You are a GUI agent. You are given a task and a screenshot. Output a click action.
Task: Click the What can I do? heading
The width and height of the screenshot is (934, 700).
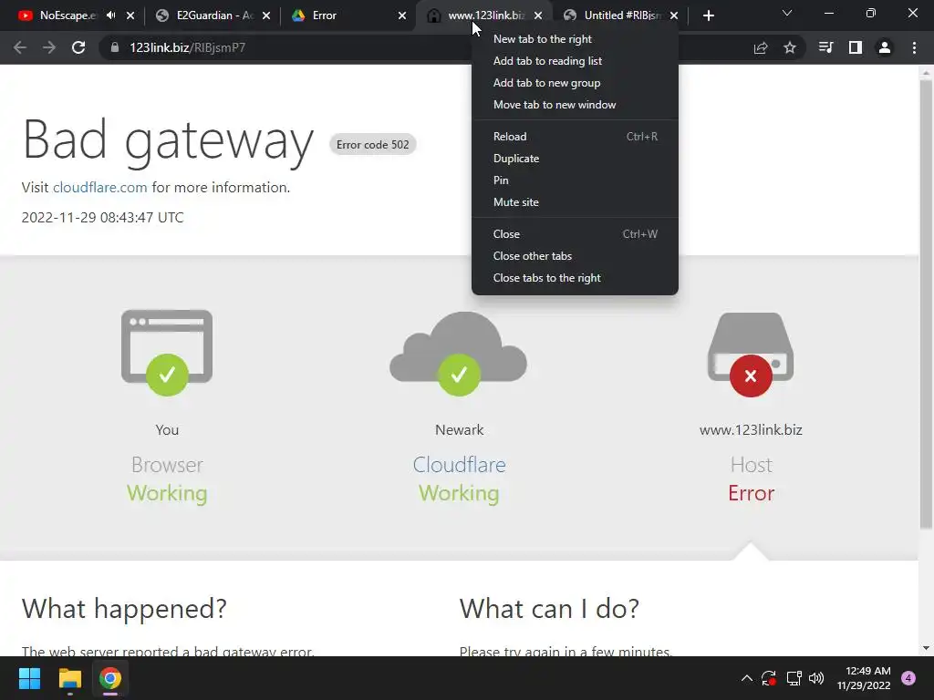[x=549, y=608]
